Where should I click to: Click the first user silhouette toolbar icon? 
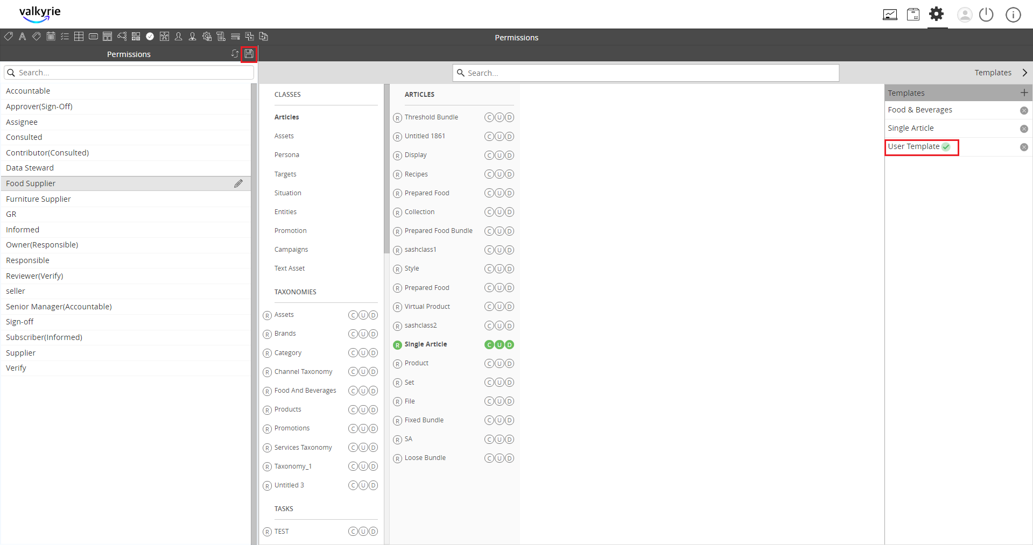tap(178, 37)
